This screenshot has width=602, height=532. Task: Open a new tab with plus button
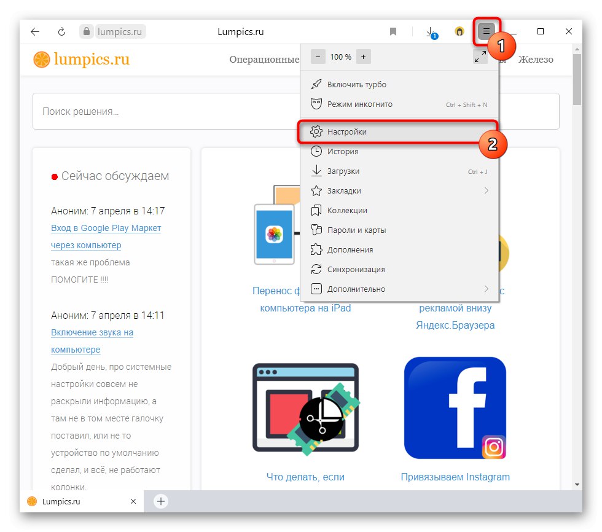tap(161, 501)
